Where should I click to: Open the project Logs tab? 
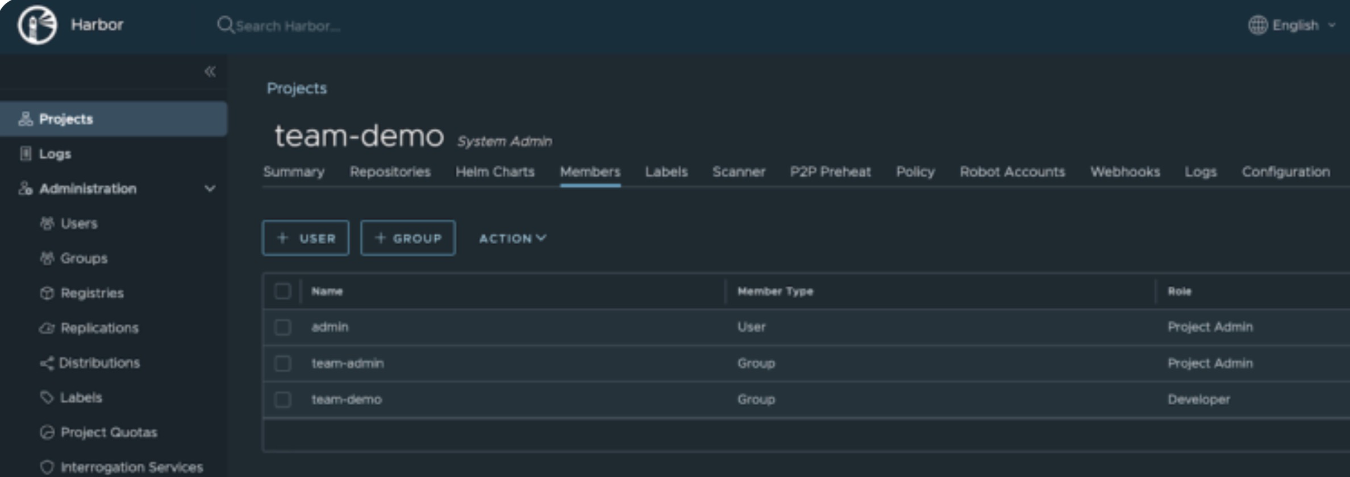[1201, 171]
